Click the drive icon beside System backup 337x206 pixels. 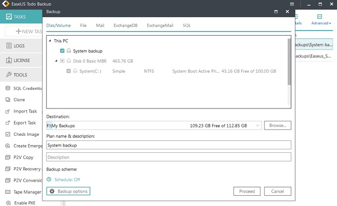(68, 51)
